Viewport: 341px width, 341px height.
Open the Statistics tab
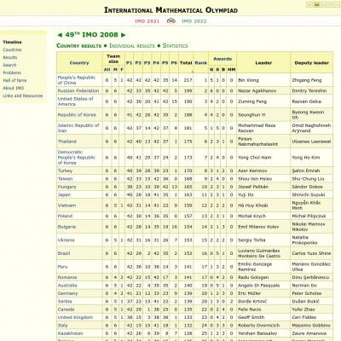[x=175, y=46]
